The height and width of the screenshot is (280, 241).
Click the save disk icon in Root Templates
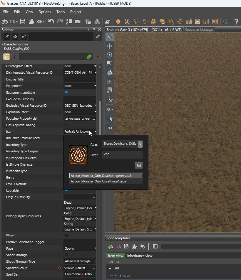pyautogui.click(x=126, y=247)
